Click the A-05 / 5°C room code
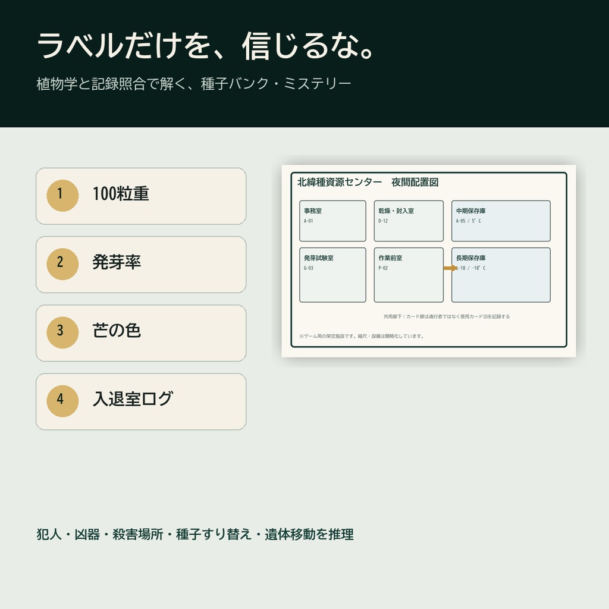Screen dimensions: 609x609 (x=469, y=221)
